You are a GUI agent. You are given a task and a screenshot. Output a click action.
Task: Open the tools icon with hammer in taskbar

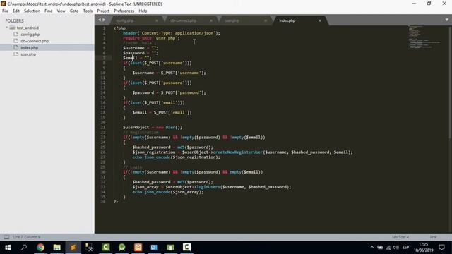[90, 248]
